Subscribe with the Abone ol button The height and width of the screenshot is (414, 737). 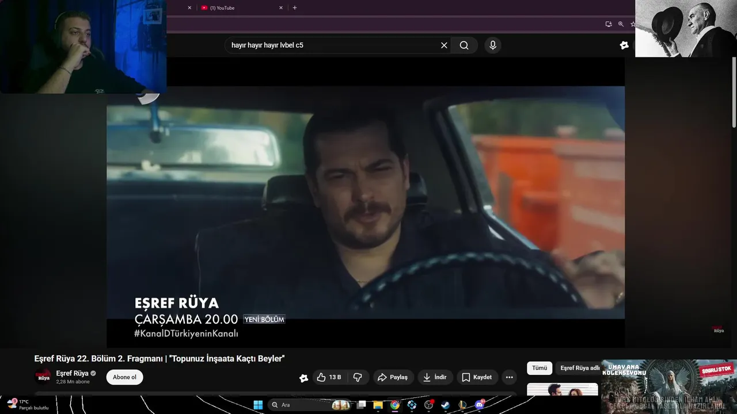pyautogui.click(x=124, y=377)
